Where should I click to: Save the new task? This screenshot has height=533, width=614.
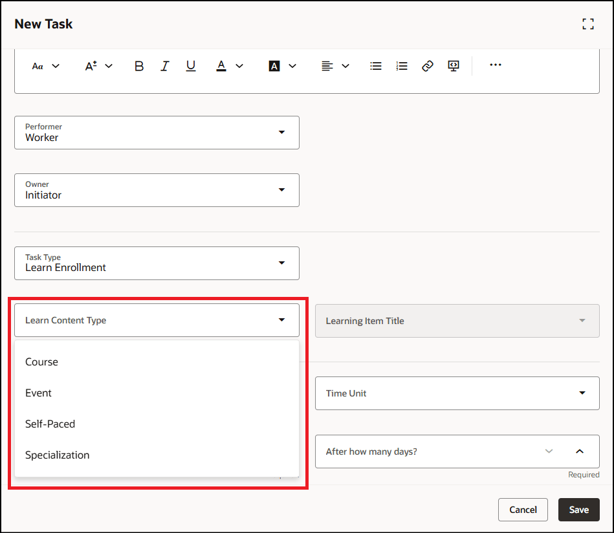tap(578, 510)
